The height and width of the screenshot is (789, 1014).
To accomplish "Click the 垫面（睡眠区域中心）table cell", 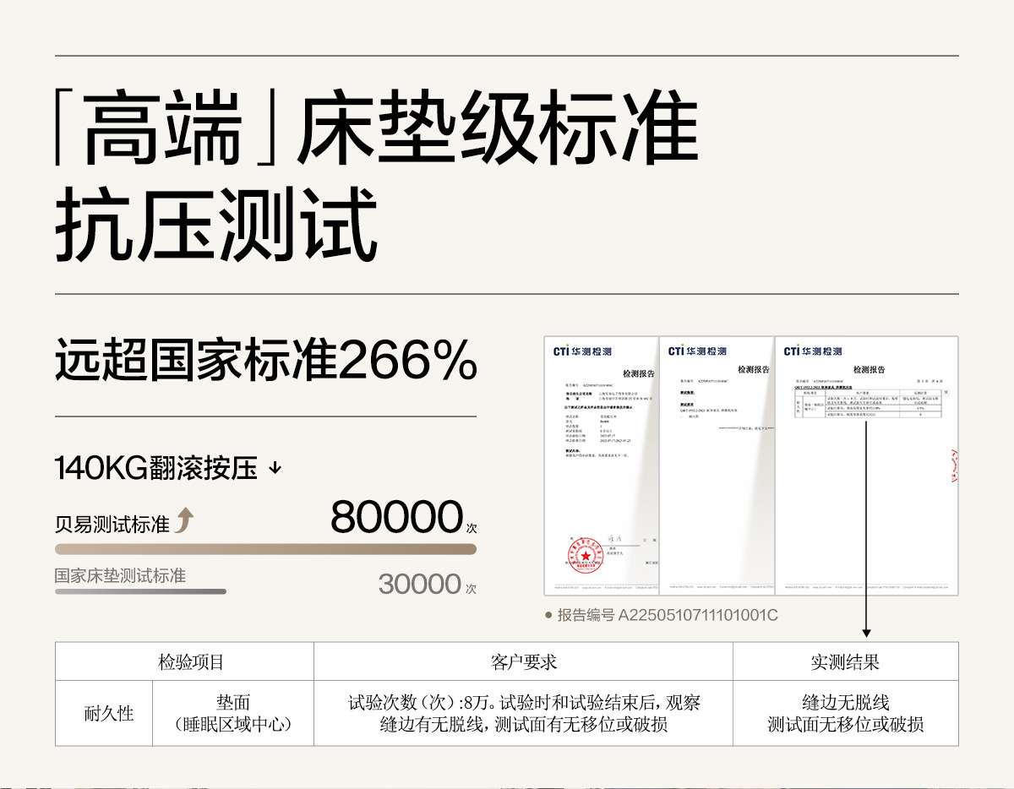I will tap(233, 713).
